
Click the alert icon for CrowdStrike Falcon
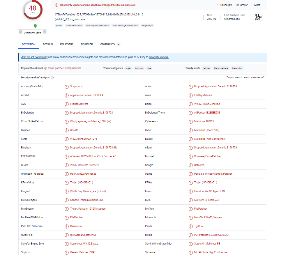(x=67, y=121)
